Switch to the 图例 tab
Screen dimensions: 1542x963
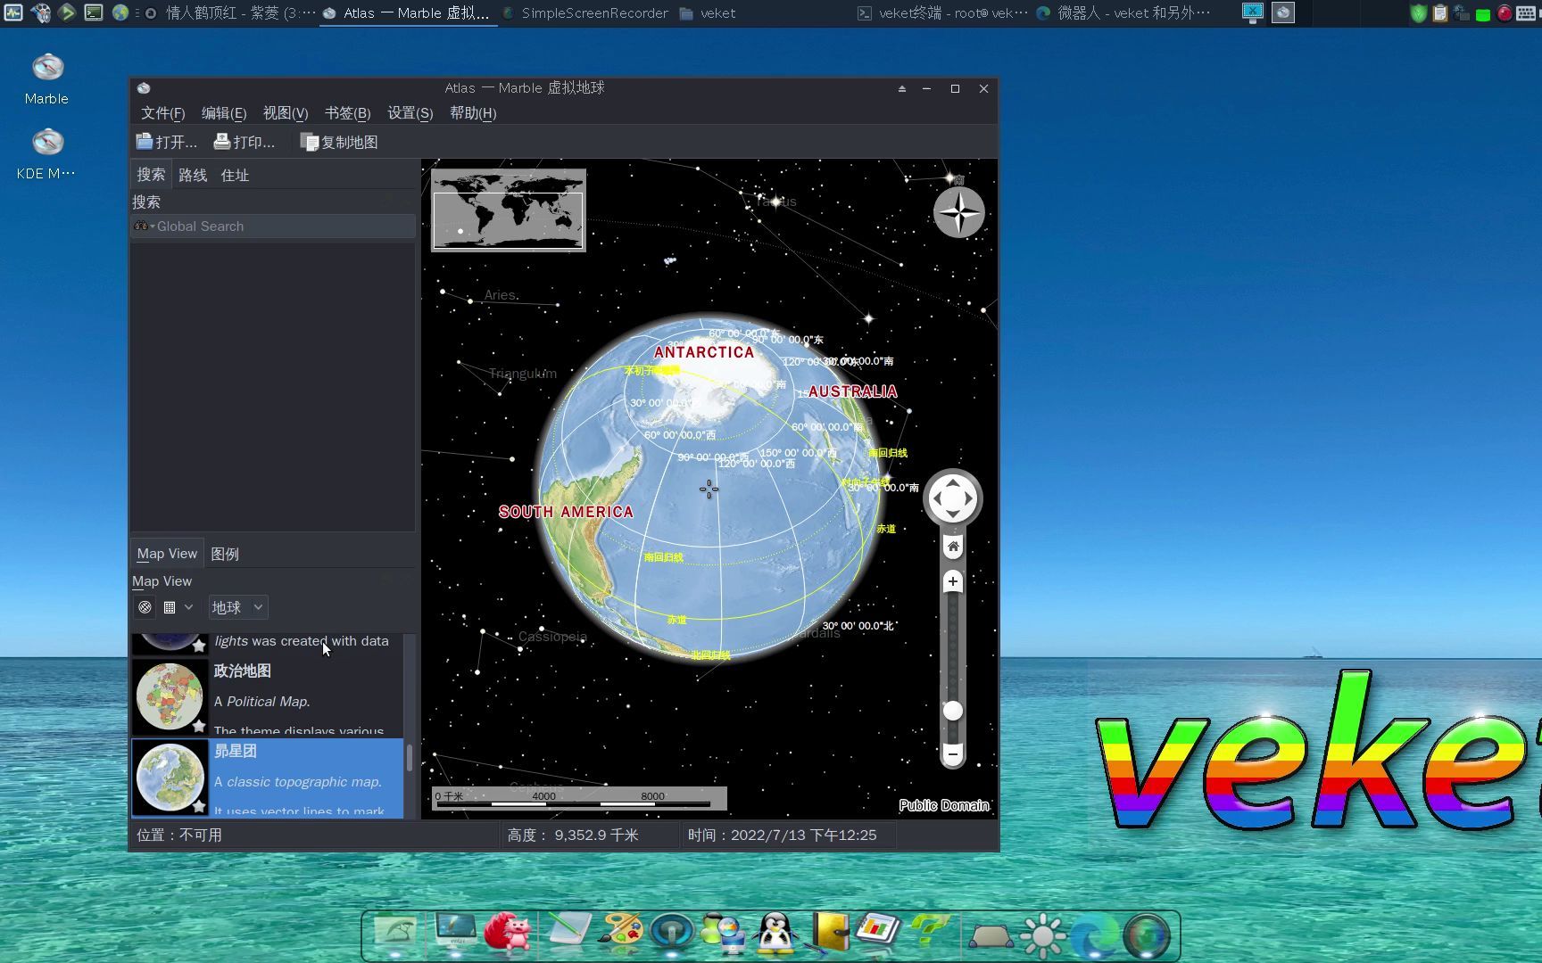225,554
